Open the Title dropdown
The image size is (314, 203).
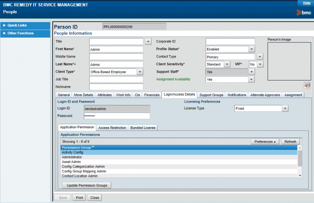(148, 41)
